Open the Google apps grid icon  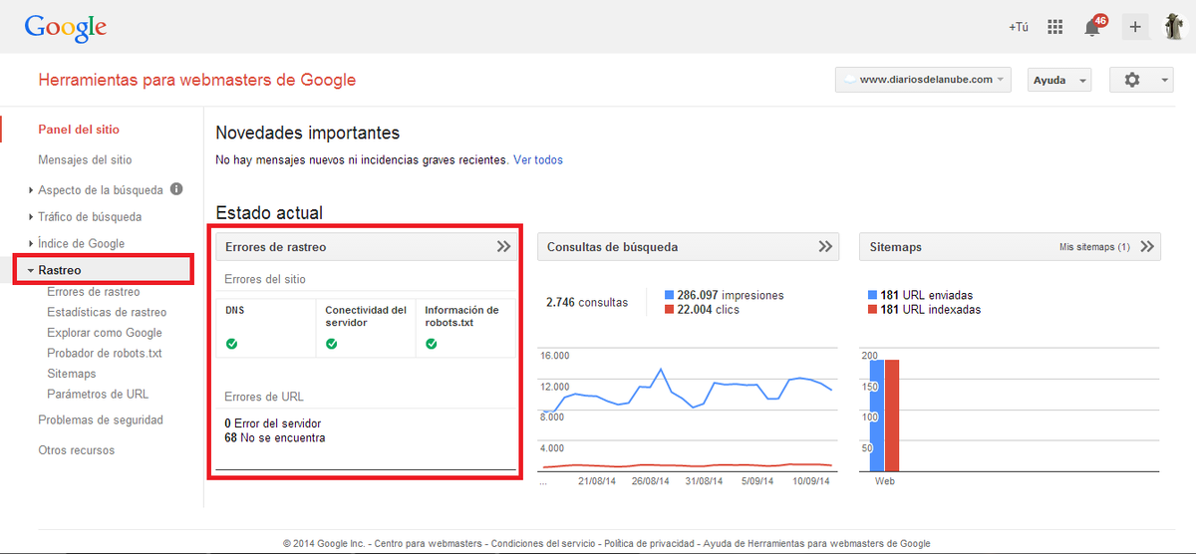[1055, 27]
